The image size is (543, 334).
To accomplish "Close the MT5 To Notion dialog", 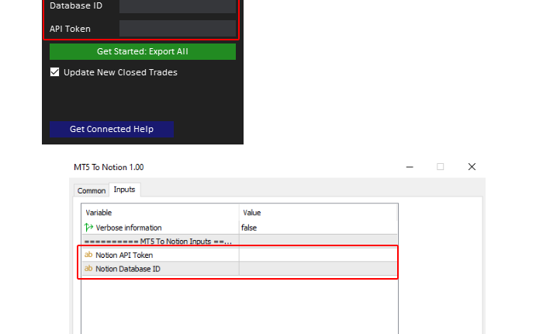I will [x=472, y=167].
